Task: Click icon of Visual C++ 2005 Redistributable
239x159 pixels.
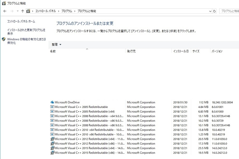Action: [52, 107]
